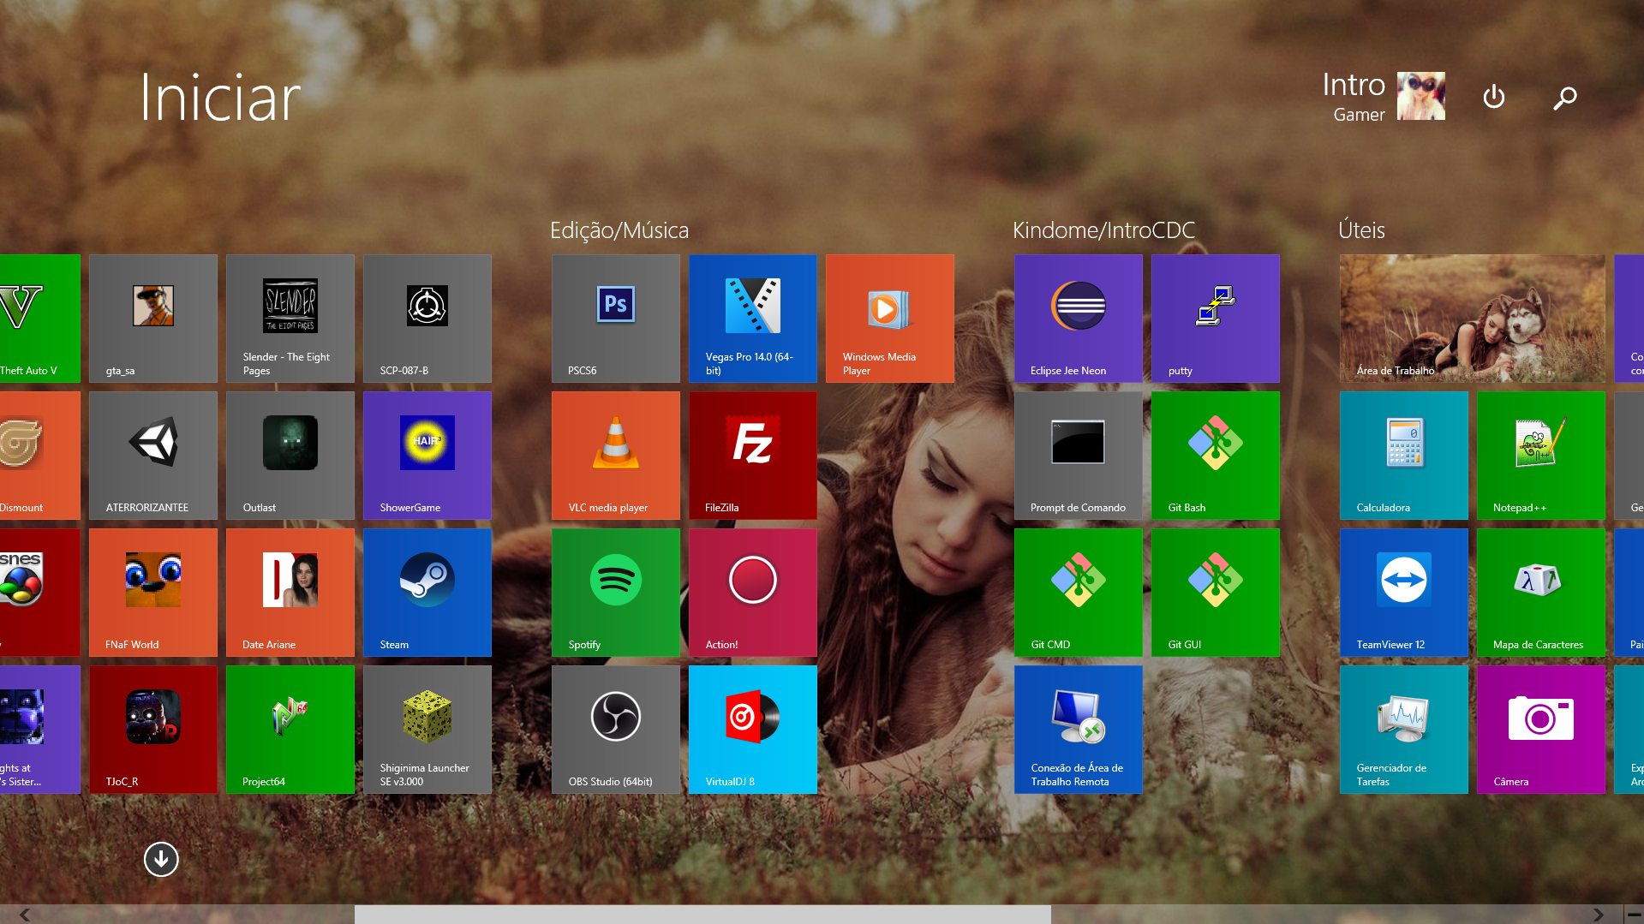Select the Edição/Música group header
Viewport: 1644px width, 924px height.
pyautogui.click(x=619, y=230)
